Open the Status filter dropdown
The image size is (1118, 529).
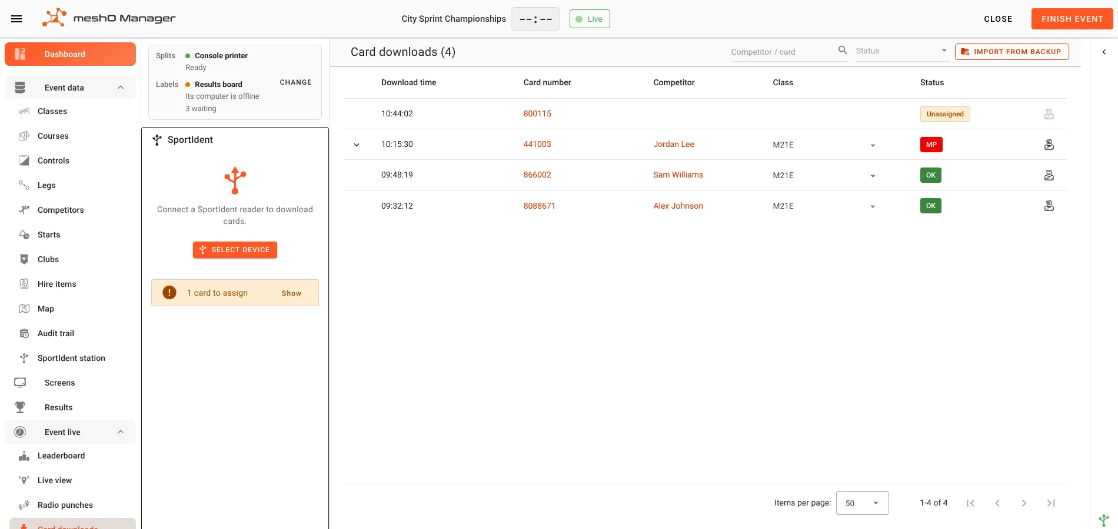pyautogui.click(x=903, y=51)
